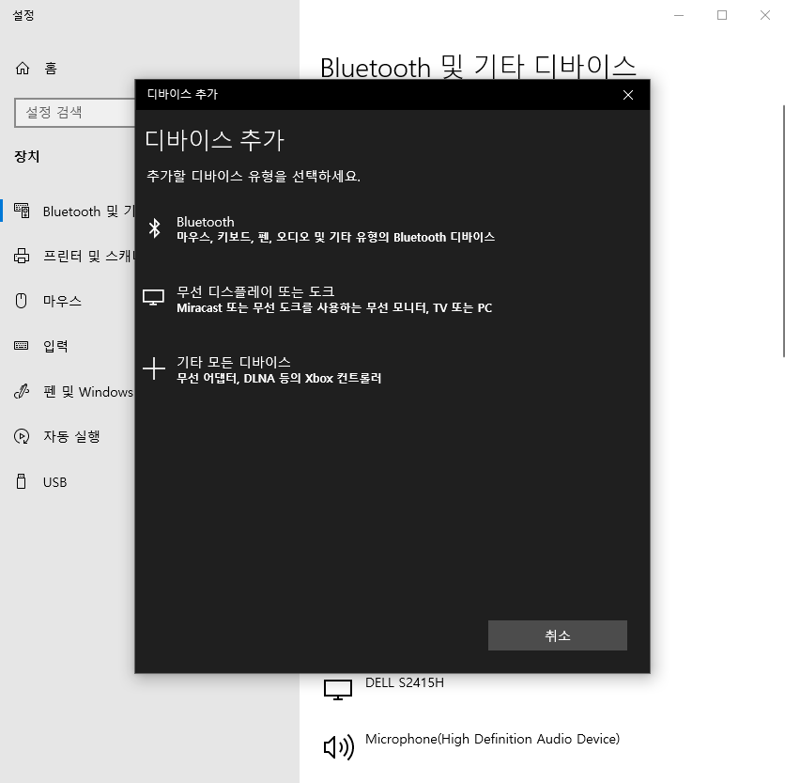785x783 pixels.
Task: Click the Settings window vertical scrollbar
Action: [x=783, y=230]
